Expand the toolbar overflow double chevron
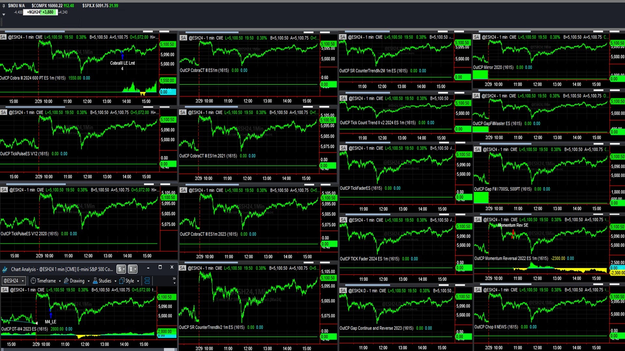 (174, 279)
